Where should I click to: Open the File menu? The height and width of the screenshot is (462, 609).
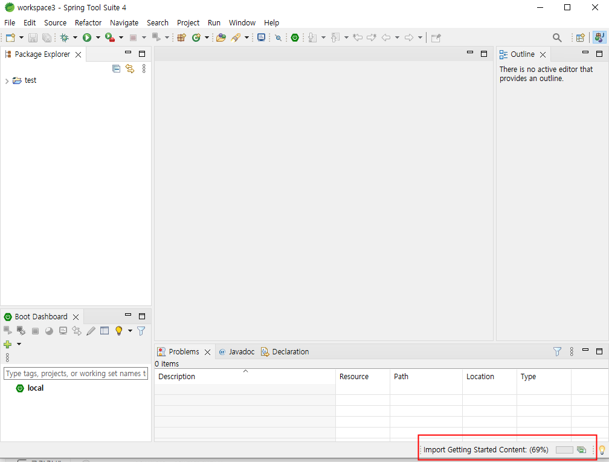coord(10,22)
